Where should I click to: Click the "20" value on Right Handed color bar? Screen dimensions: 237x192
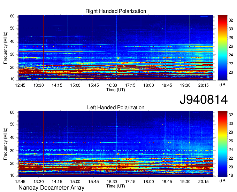(231, 72)
